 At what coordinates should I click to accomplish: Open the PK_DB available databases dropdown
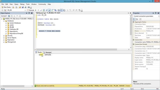(25, 10)
